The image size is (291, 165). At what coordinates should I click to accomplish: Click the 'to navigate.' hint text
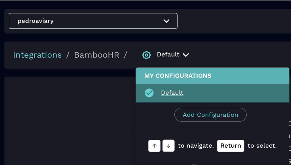196,146
